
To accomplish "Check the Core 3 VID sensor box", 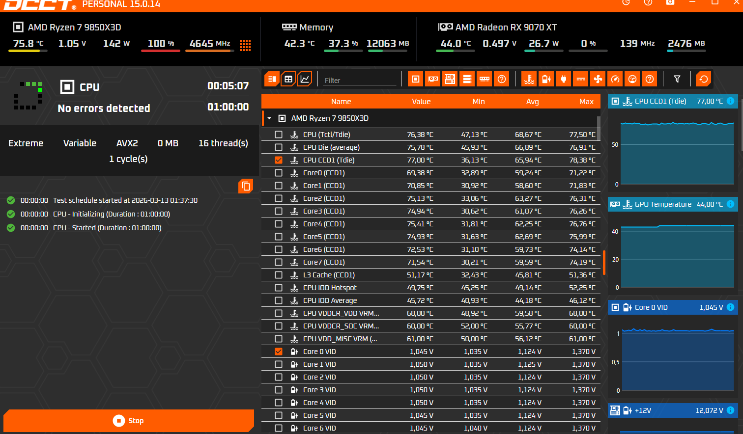I will pos(279,390).
